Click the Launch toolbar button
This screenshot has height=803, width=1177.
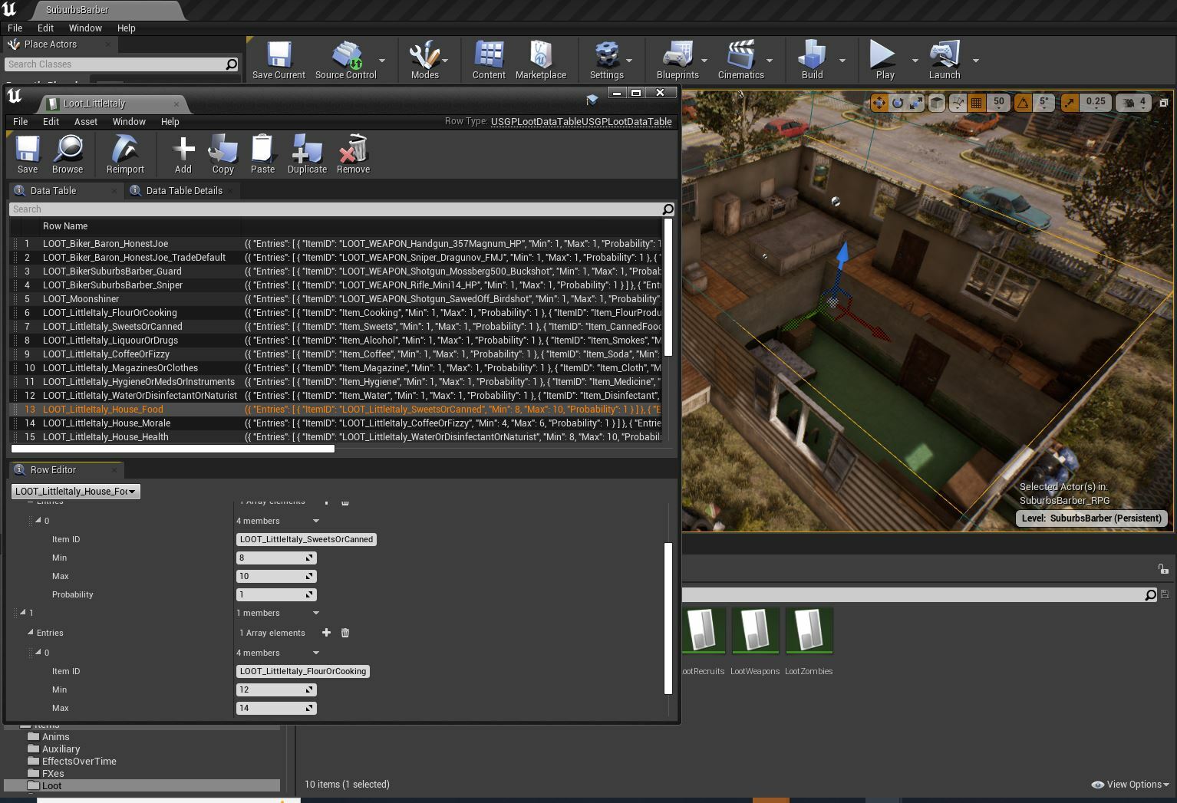[x=945, y=61]
